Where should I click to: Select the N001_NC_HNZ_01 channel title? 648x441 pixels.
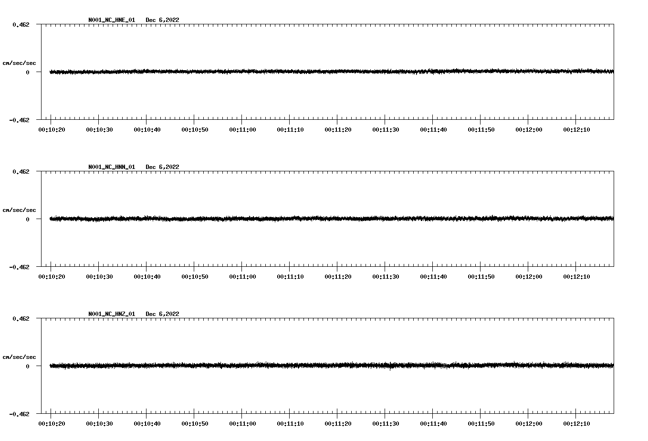point(112,314)
